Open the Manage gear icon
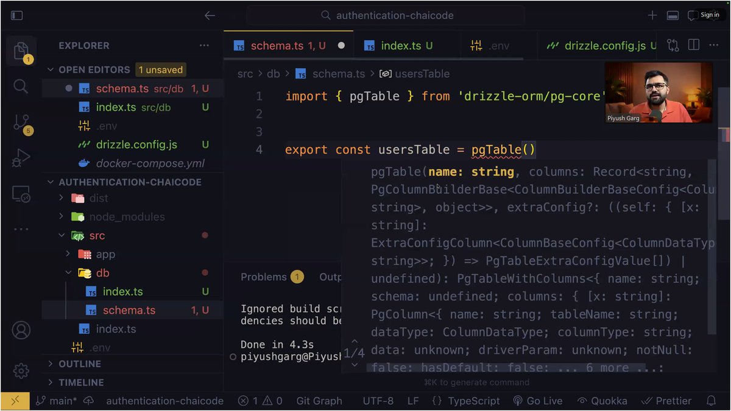 [21, 370]
